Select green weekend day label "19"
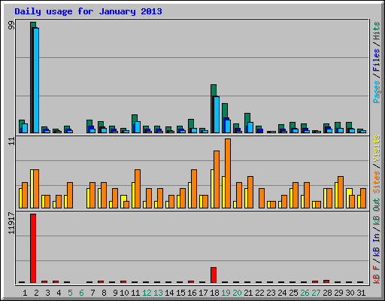Image resolution: width=385 pixels, height=301 pixels. tap(226, 293)
